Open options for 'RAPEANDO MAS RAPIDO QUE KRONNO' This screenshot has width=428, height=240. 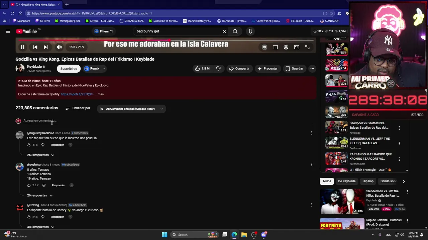click(x=399, y=159)
